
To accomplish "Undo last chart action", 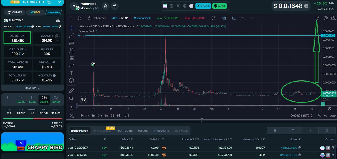I will (243, 18).
